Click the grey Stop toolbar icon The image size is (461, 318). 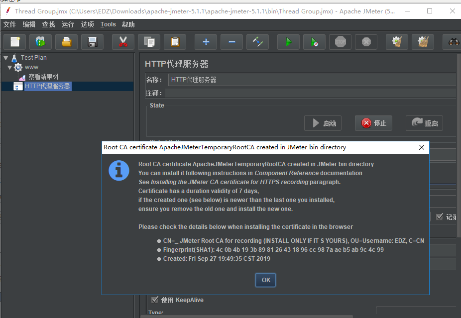[340, 42]
